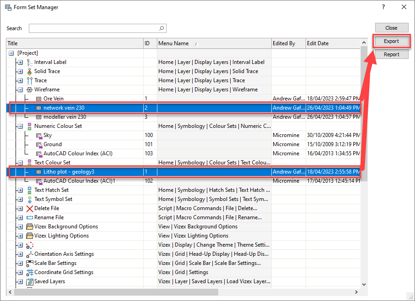Click the Scale Bar Settings icon
Image resolution: width=415 pixels, height=301 pixels.
30,263
